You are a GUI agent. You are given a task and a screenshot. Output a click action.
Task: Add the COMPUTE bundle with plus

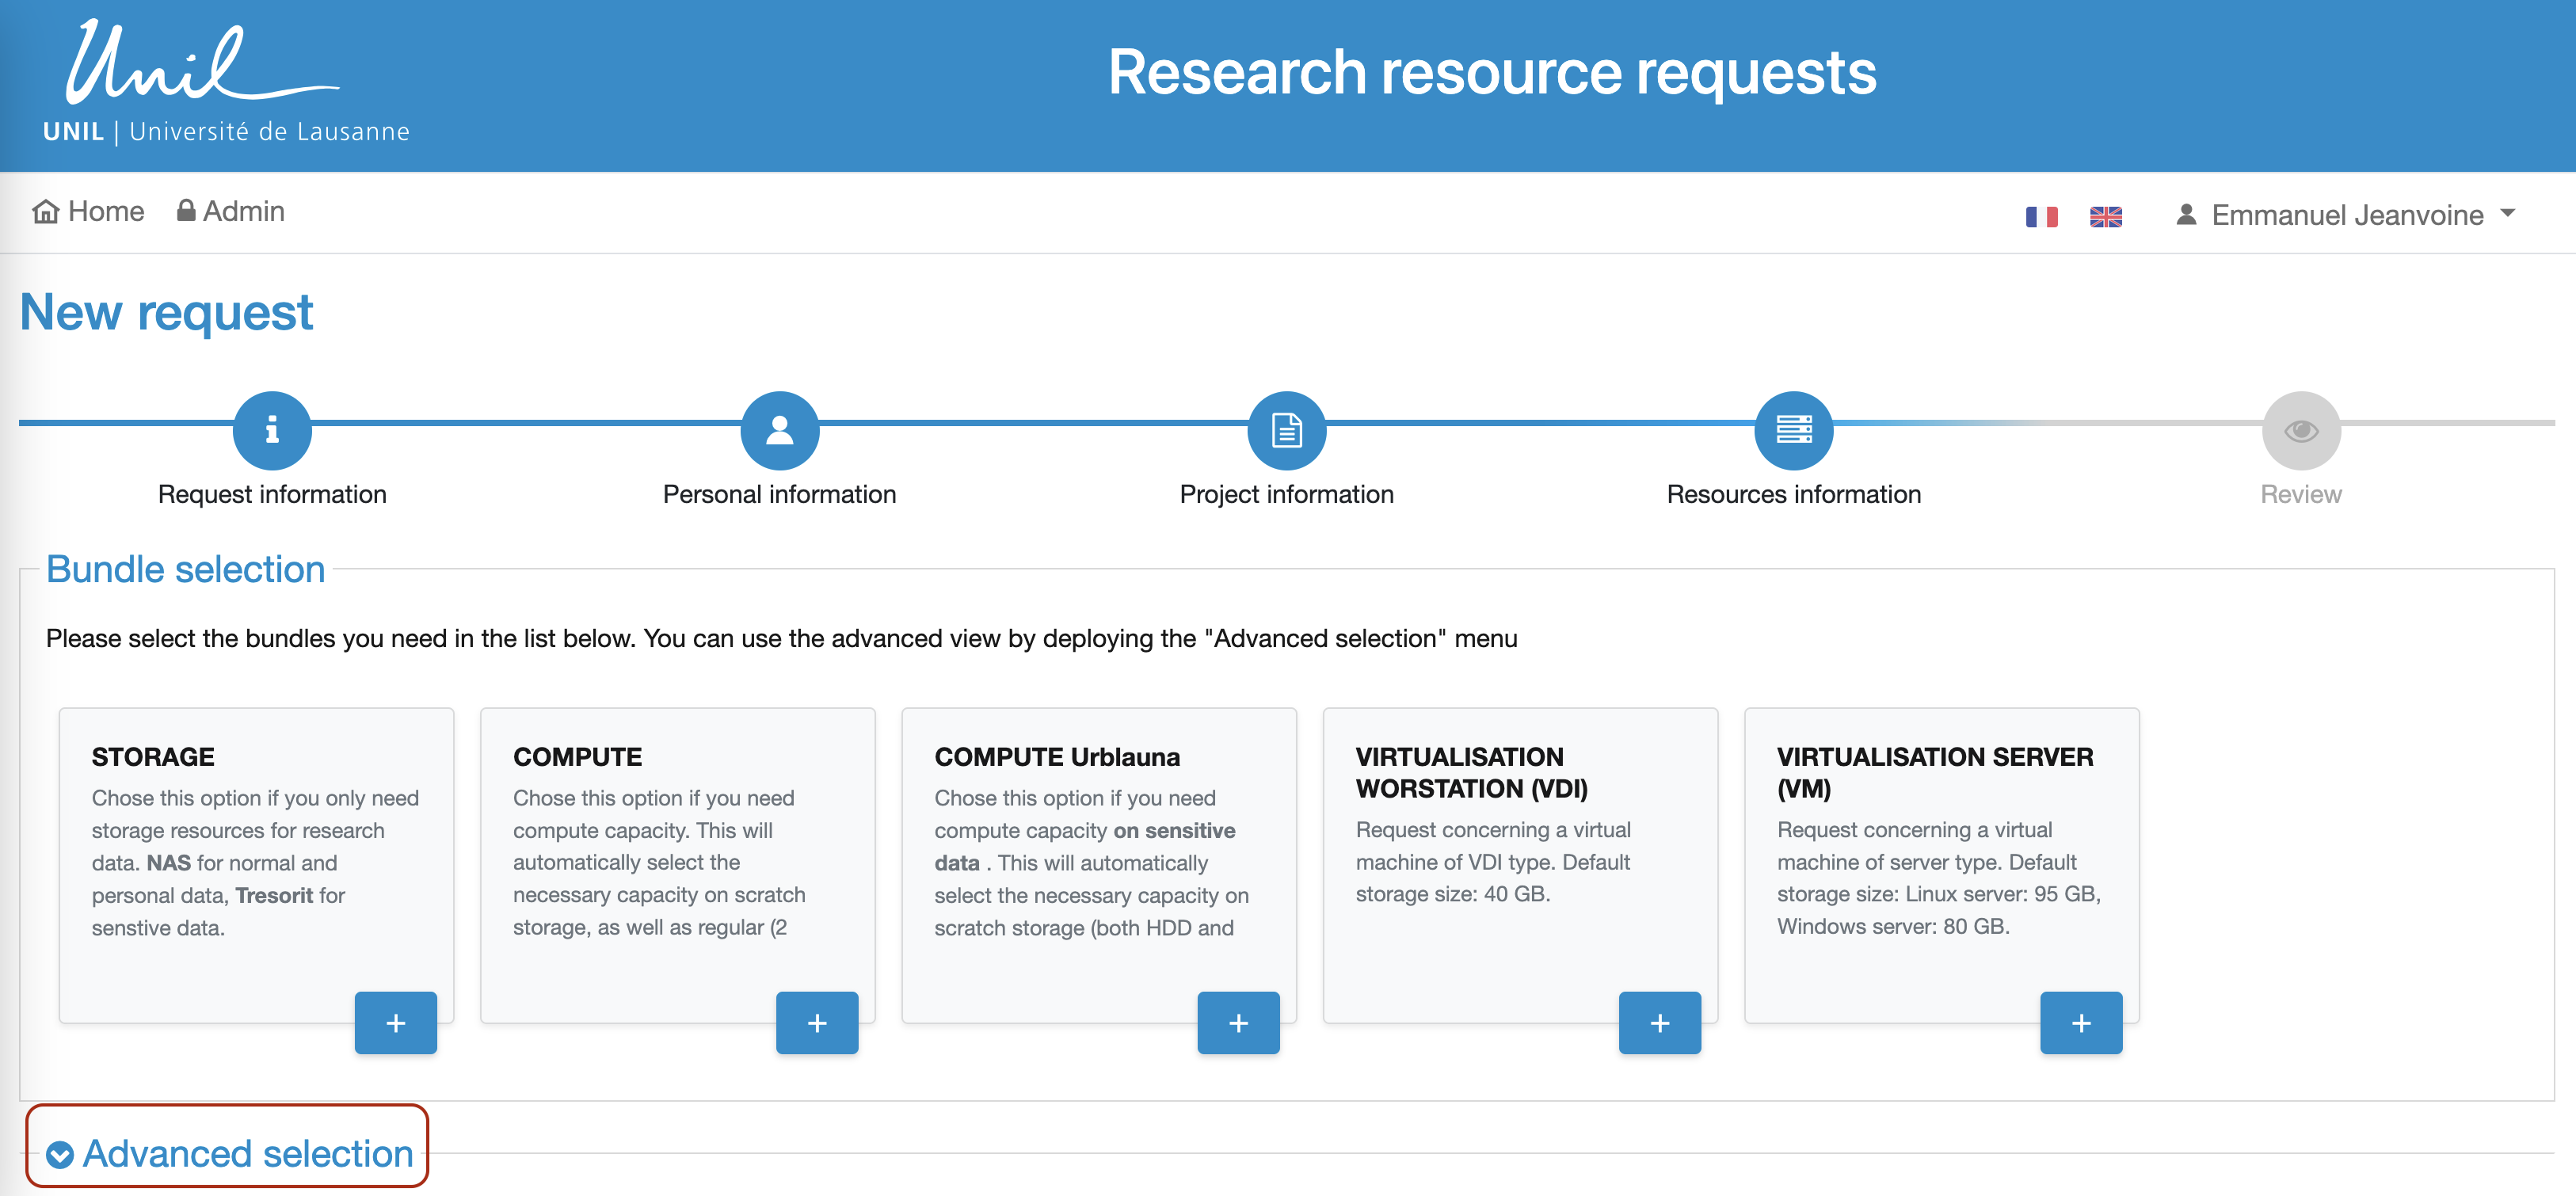pyautogui.click(x=816, y=1022)
